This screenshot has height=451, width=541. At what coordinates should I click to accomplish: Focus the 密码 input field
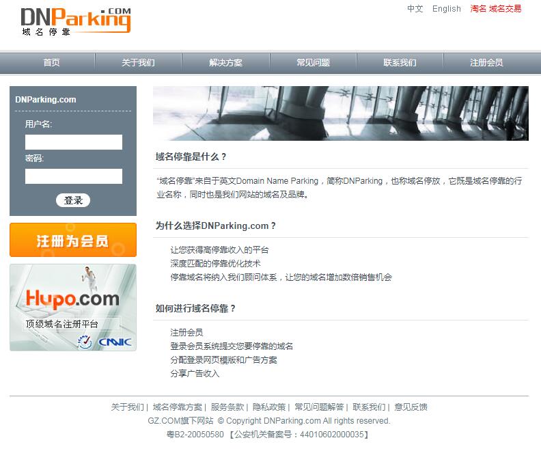(x=74, y=176)
